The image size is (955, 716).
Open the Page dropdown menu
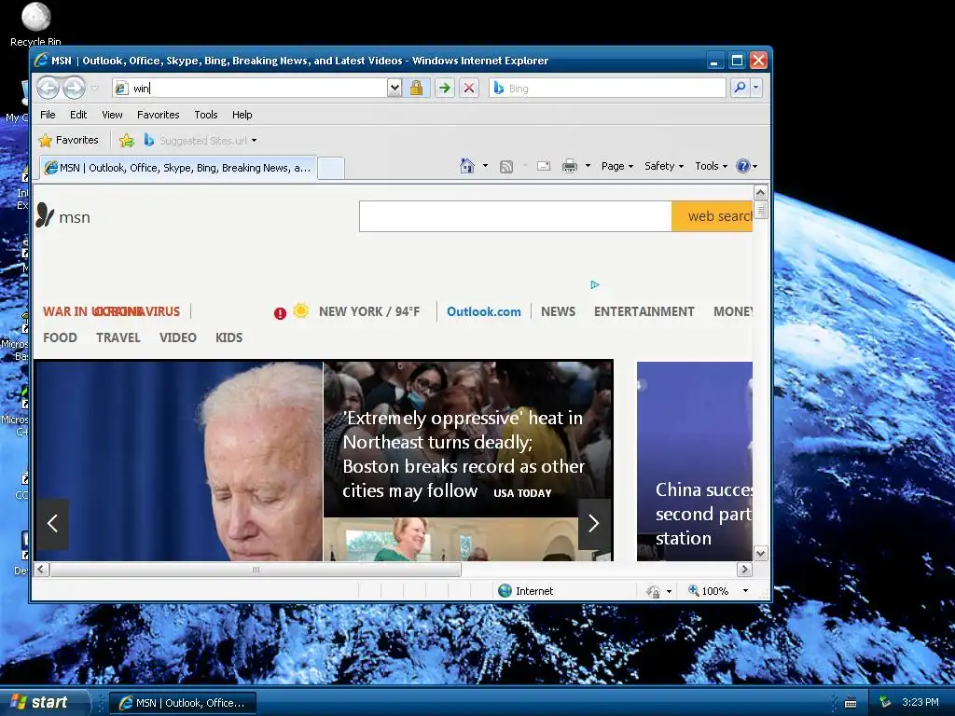pyautogui.click(x=617, y=166)
